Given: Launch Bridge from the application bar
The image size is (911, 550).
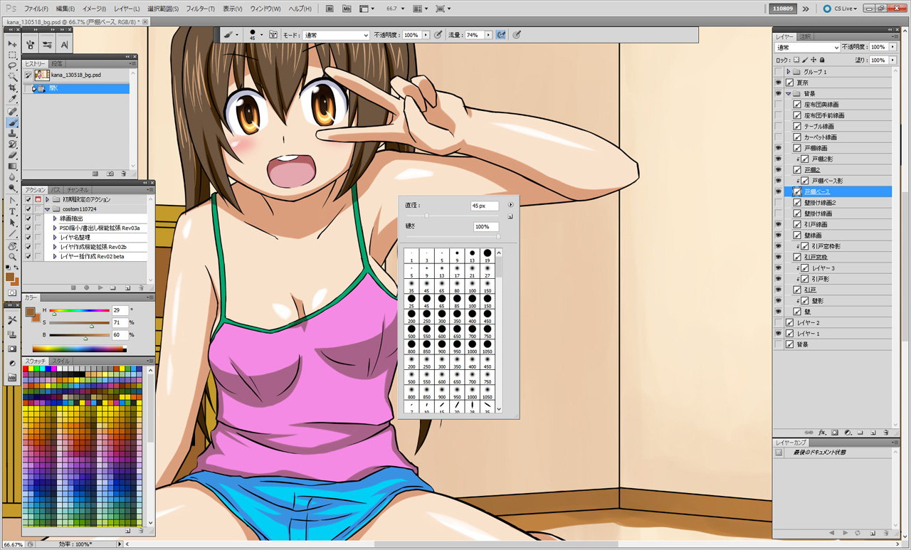Looking at the screenshot, I should [x=330, y=9].
